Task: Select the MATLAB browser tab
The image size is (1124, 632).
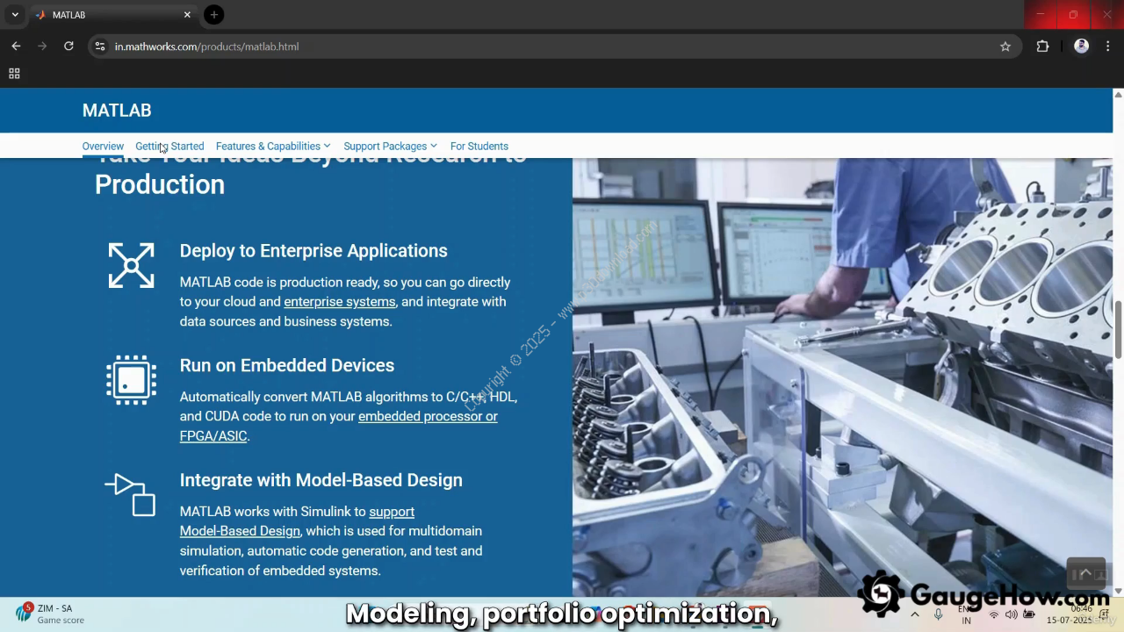Action: 113,15
